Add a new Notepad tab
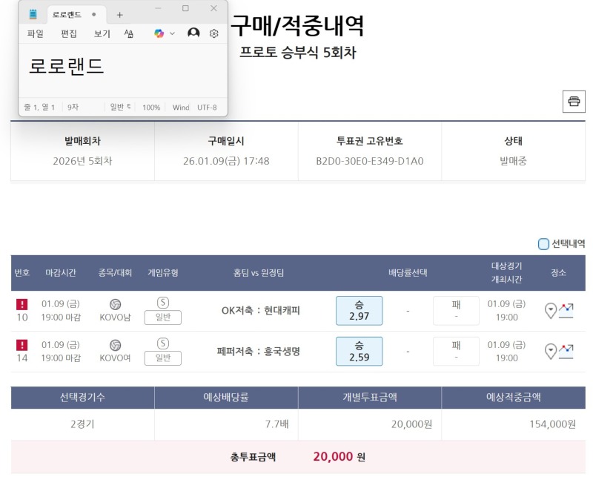Screen dimensions: 593x477 click(119, 14)
